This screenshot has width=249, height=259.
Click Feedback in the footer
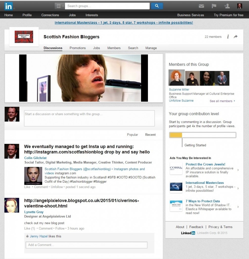(x=196, y=227)
